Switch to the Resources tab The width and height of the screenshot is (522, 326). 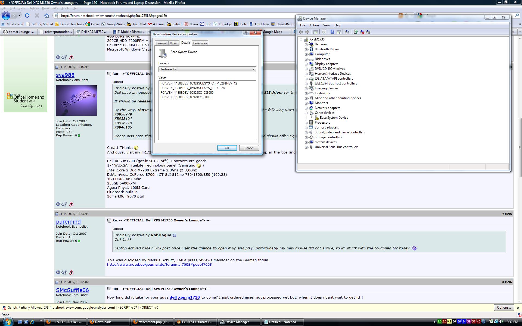pyautogui.click(x=200, y=43)
